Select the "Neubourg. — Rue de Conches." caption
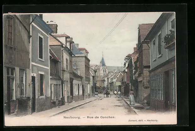The height and width of the screenshot is (131, 195). coord(89,117)
